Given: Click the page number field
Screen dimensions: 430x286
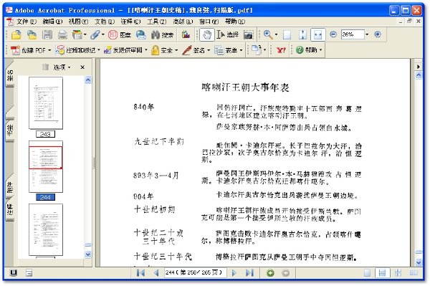Looking at the screenshot, I should 195,272.
